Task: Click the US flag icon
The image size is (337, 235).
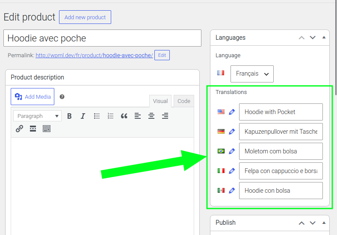Action: [221, 112]
